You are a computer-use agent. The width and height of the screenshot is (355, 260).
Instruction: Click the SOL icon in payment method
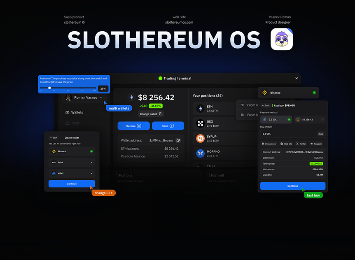[264, 120]
